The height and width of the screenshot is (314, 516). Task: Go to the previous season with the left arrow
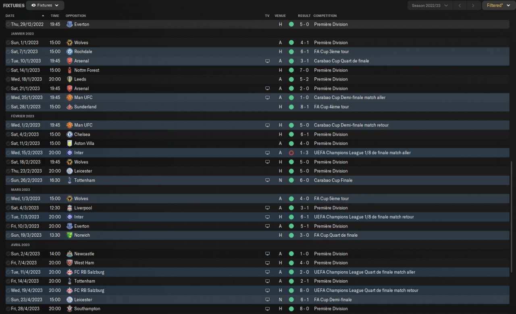click(460, 5)
